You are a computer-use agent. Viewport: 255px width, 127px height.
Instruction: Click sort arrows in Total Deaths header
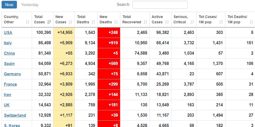point(93,22)
